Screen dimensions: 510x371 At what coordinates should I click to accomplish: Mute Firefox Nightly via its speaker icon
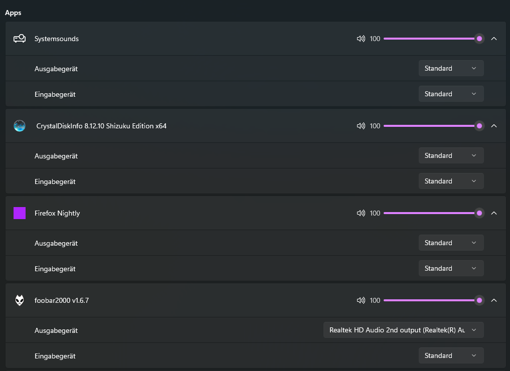(361, 213)
